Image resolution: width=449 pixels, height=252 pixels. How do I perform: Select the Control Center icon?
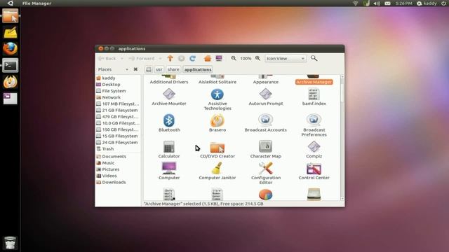point(314,169)
